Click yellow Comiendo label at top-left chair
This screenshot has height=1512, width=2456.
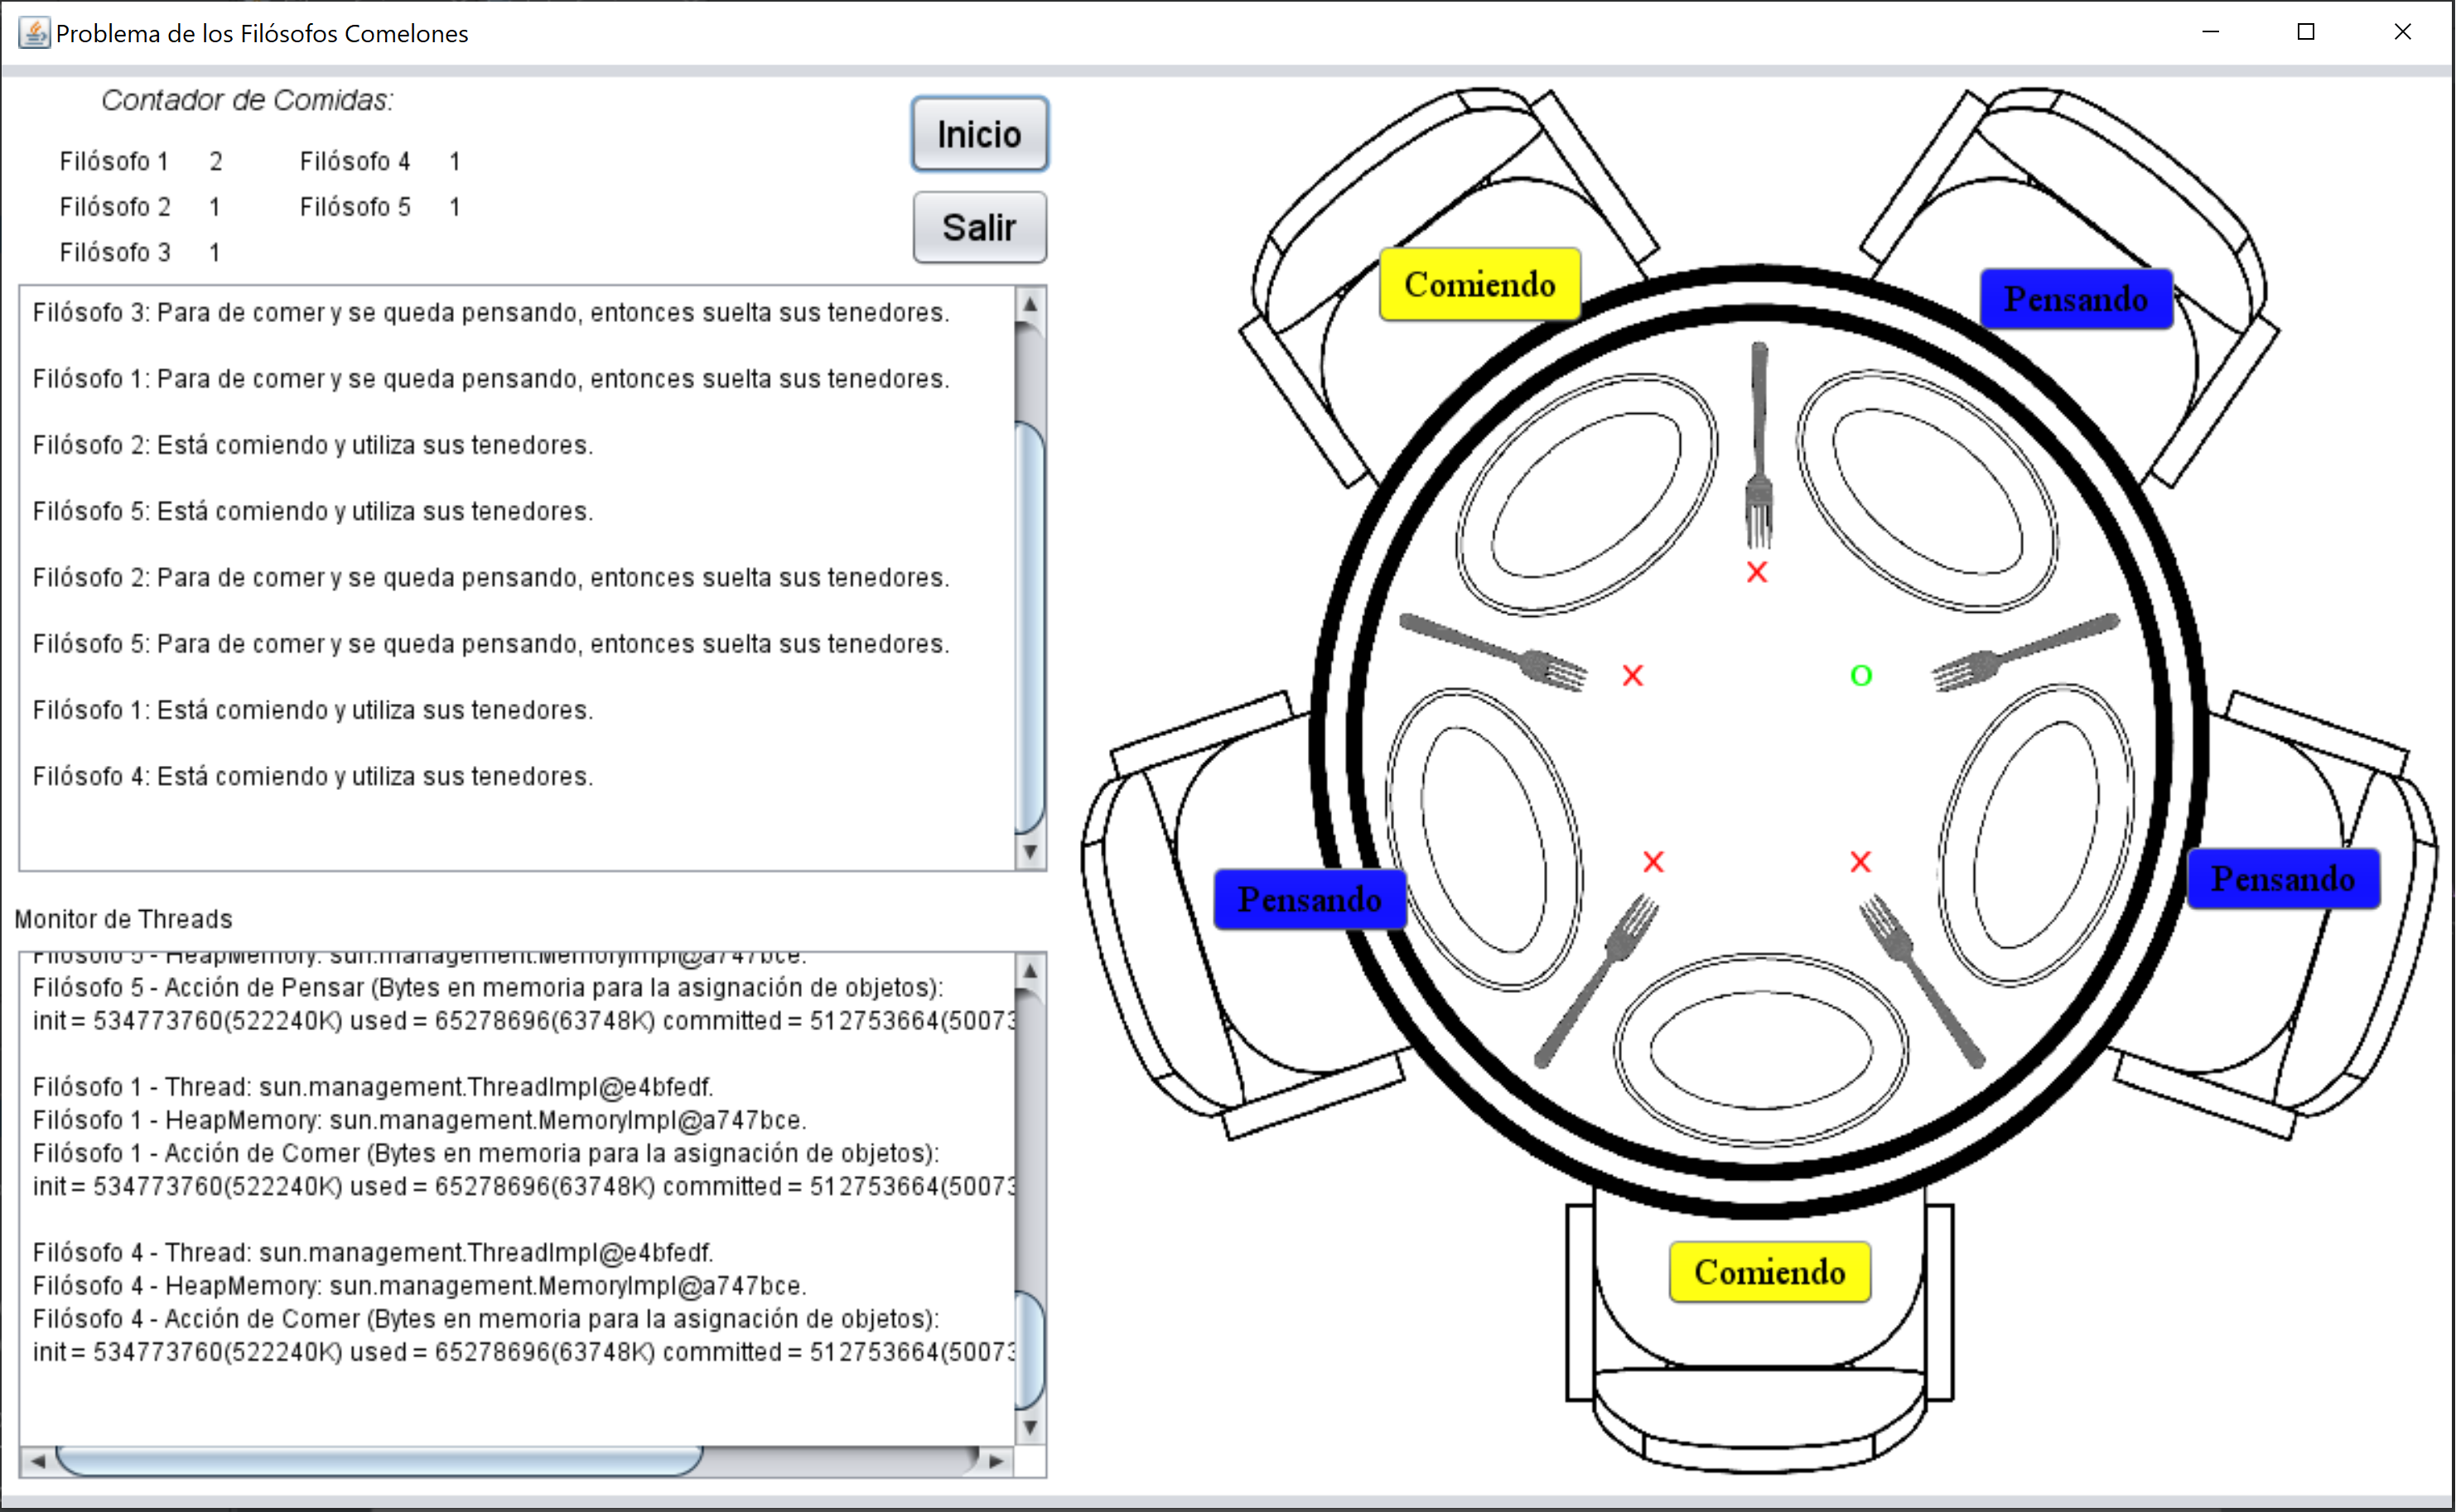[1479, 285]
